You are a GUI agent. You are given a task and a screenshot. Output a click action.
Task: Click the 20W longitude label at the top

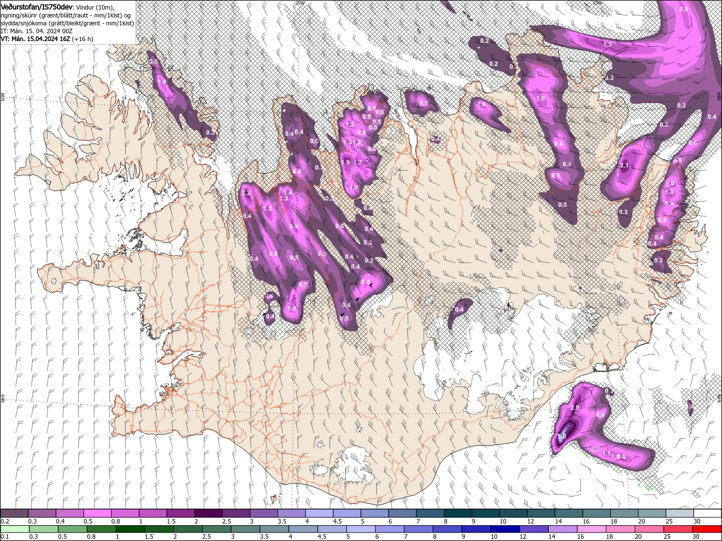click(300, 3)
